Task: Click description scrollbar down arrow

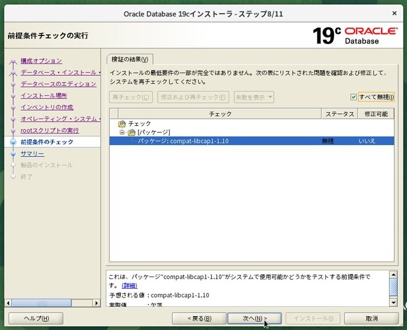Action: click(394, 302)
